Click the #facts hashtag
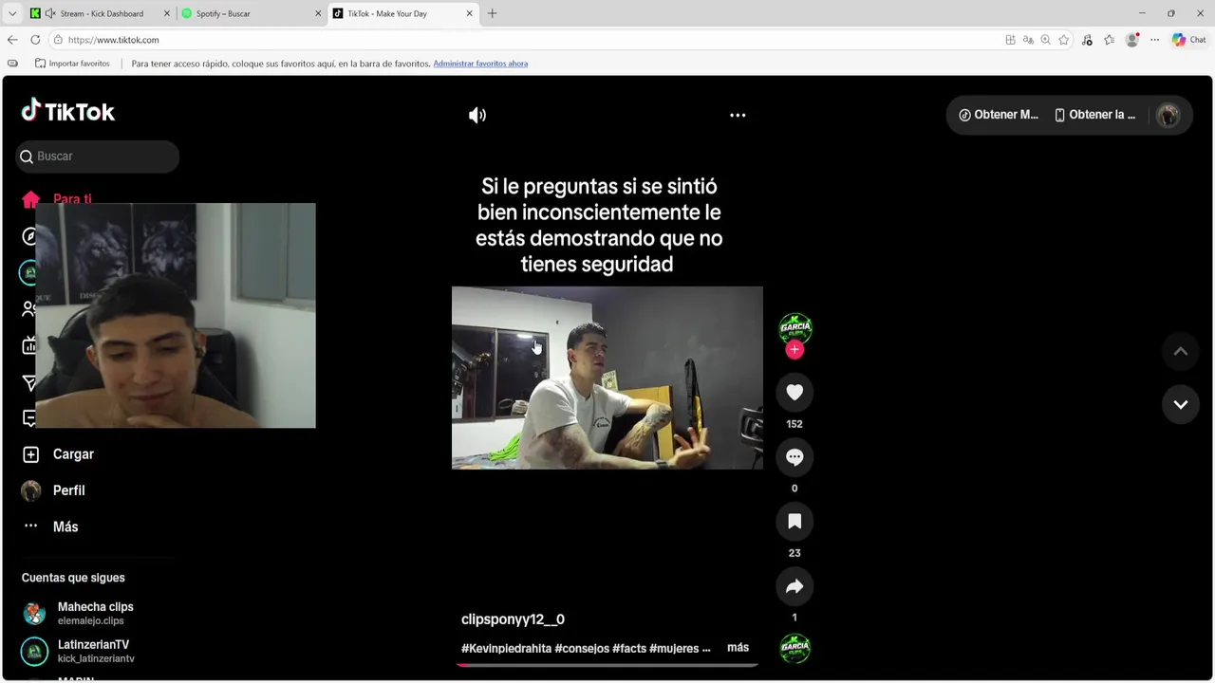Screen dimensions: 1215x683 [x=629, y=649]
